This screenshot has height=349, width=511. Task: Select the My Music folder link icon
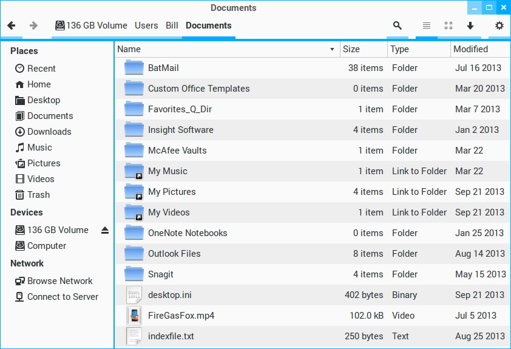coord(134,171)
